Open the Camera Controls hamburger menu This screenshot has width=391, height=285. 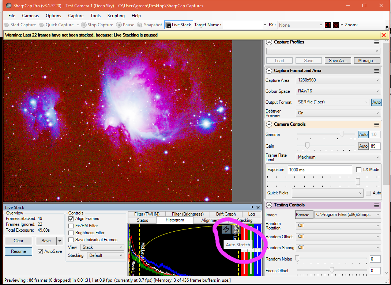376,125
